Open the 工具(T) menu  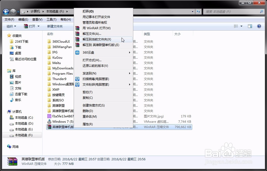[x=52, y=19]
